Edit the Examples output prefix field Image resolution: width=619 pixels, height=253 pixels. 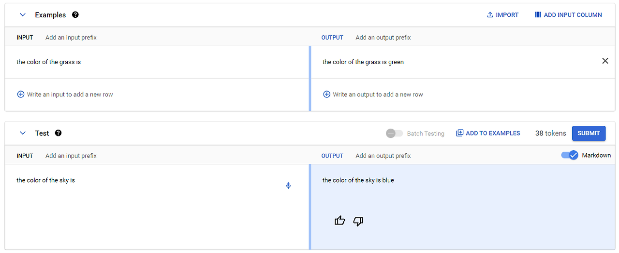pos(383,38)
